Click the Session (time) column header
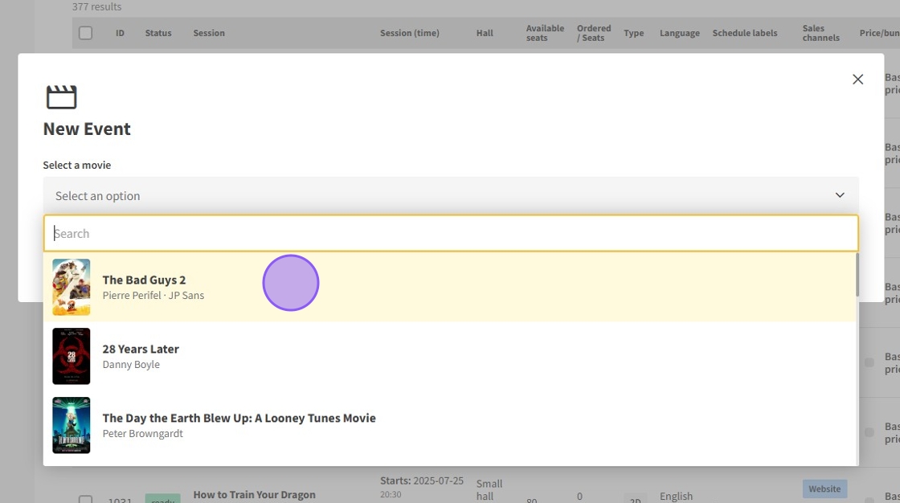The height and width of the screenshot is (503, 900). pos(409,33)
